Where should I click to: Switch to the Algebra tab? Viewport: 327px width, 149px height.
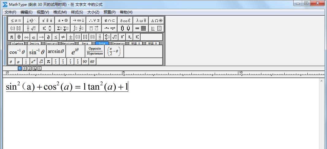coord(17,43)
